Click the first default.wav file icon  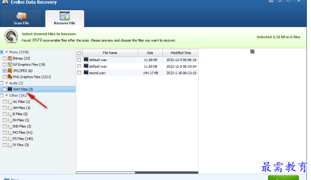pos(86,59)
